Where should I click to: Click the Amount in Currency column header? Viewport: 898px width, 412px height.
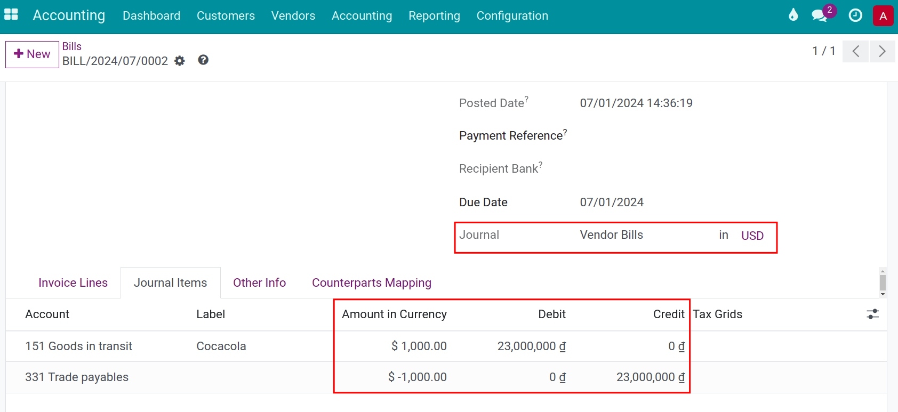pos(394,314)
